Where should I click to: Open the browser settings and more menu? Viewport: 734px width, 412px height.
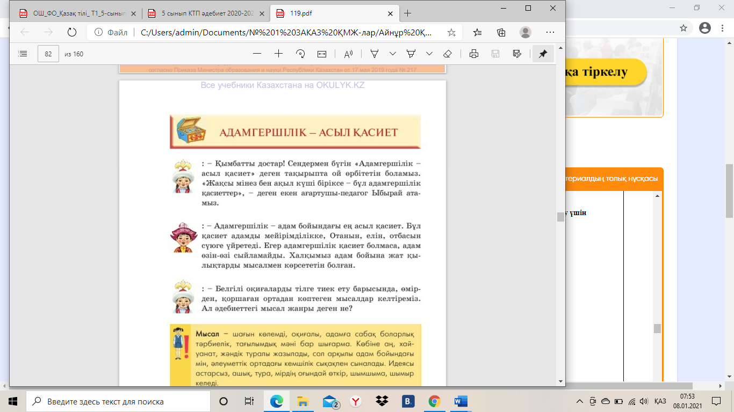(x=550, y=32)
